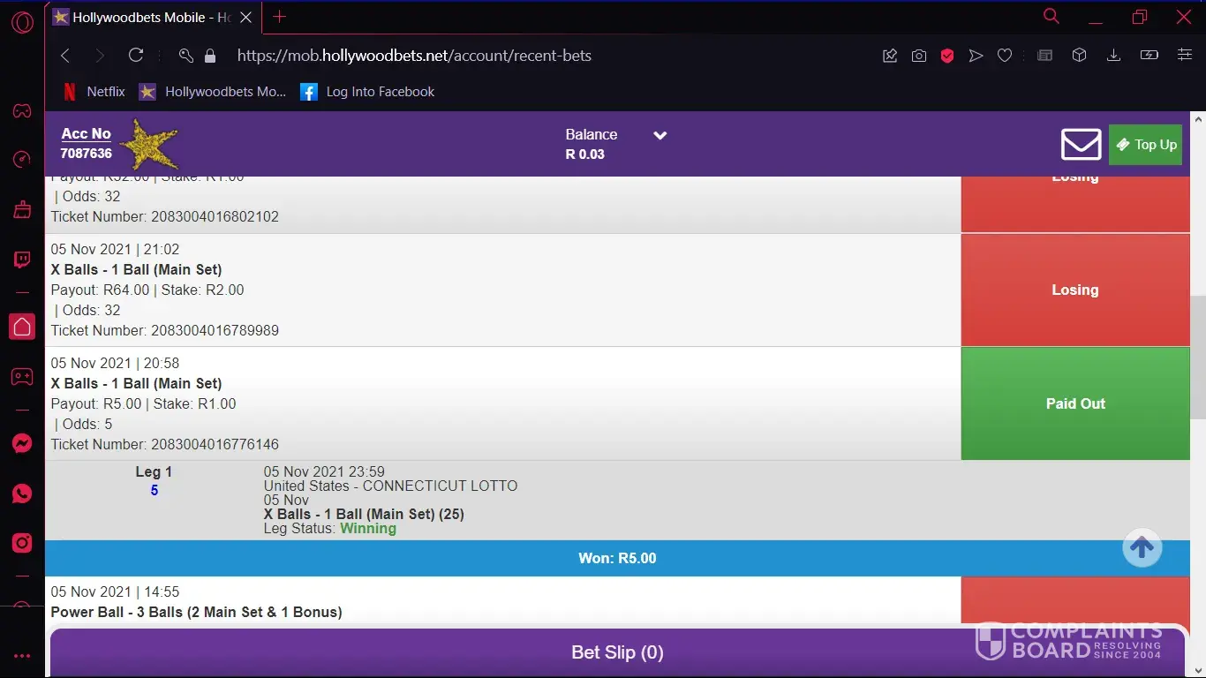Open the Player icon in sidebar
The width and height of the screenshot is (1206, 678).
click(22, 377)
